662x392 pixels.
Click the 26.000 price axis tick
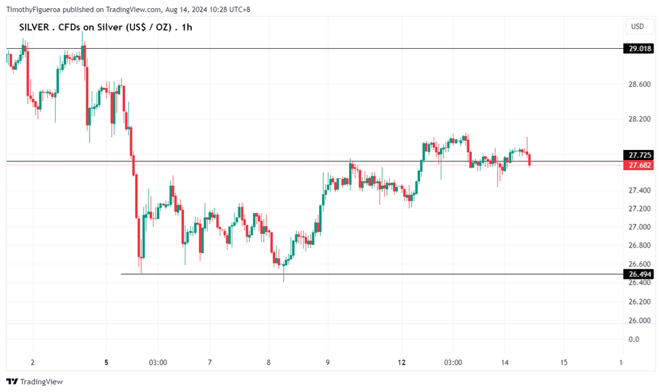tap(640, 320)
